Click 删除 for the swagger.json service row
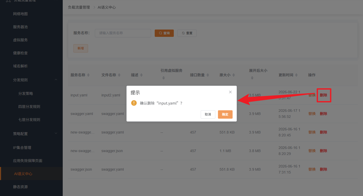 [324, 169]
